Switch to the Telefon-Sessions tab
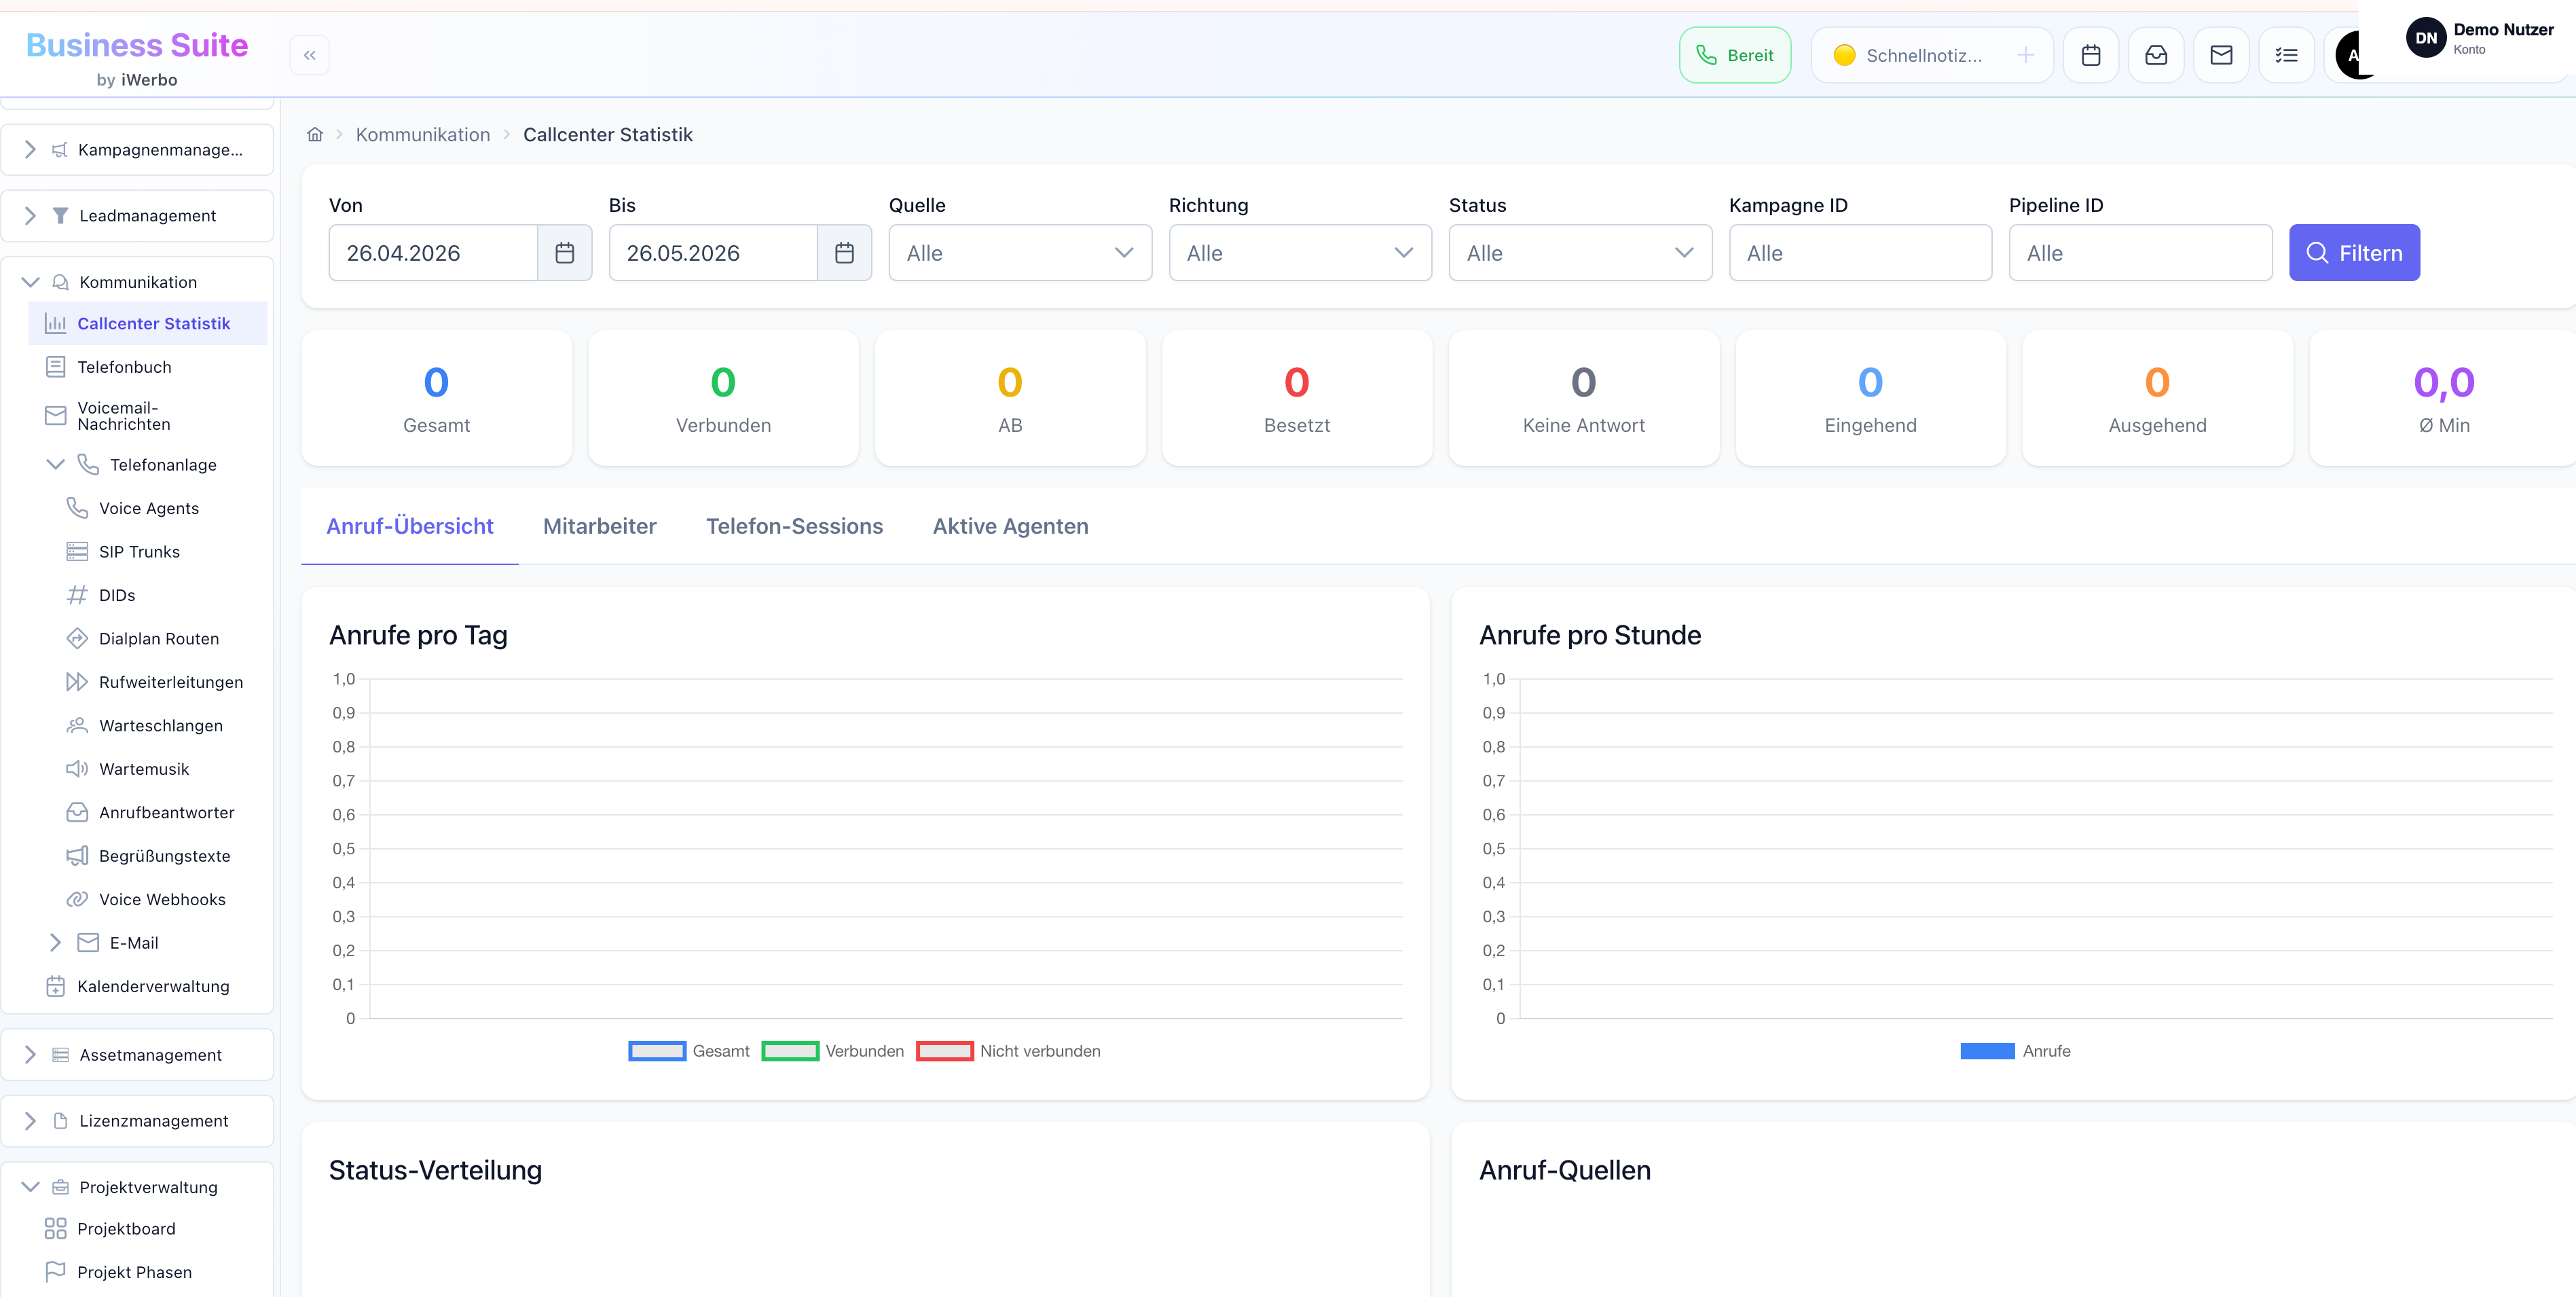Viewport: 2576px width, 1297px height. (794, 526)
